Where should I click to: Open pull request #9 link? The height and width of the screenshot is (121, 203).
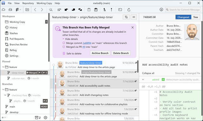click(x=84, y=47)
